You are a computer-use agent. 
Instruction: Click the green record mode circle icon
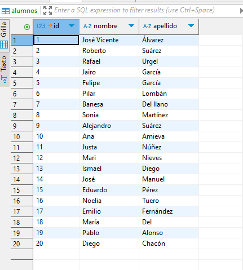click(27, 27)
